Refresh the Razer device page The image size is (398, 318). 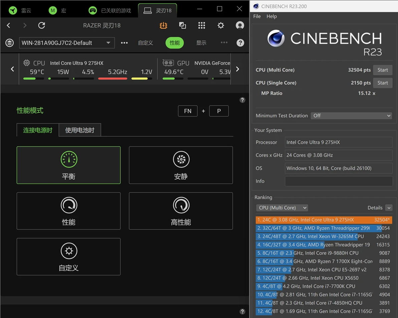(x=42, y=25)
